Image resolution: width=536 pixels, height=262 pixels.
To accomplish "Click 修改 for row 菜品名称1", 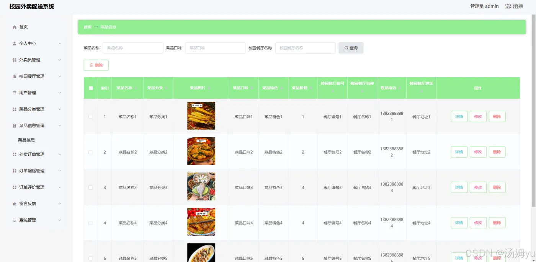I will [x=478, y=117].
